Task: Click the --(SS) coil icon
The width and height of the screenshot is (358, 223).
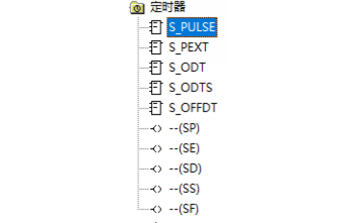Action: tap(156, 189)
